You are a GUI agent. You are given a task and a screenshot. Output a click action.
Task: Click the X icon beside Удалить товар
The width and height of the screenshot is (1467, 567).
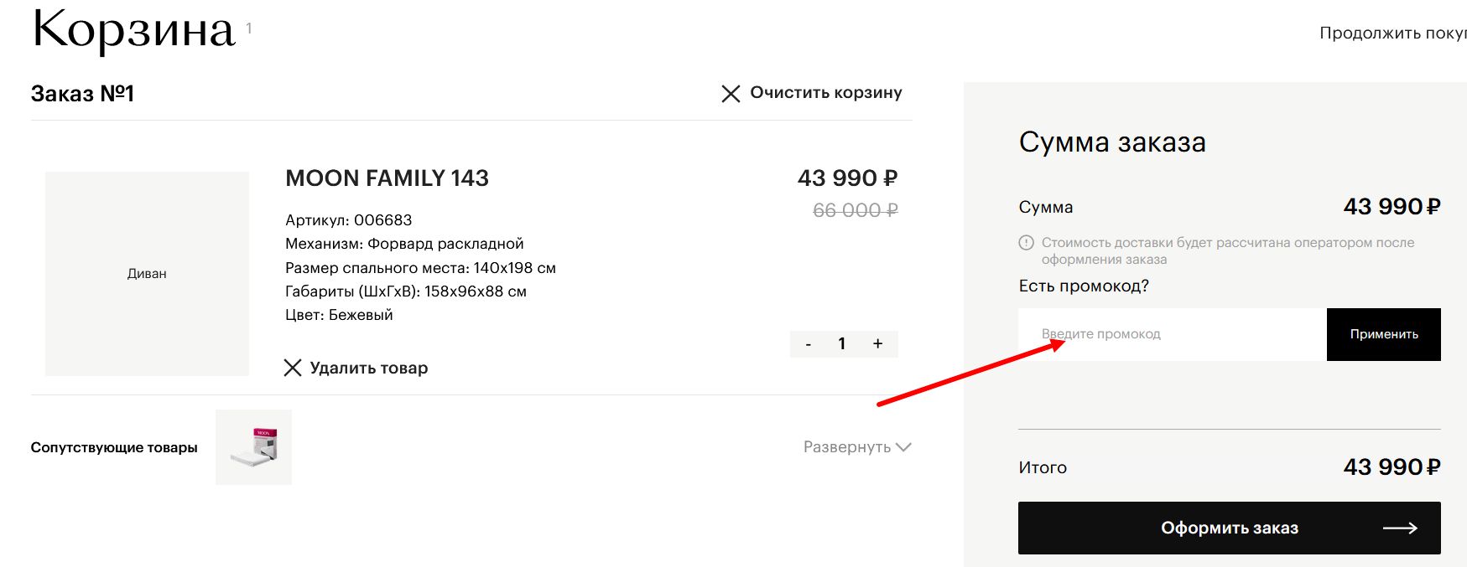(293, 368)
